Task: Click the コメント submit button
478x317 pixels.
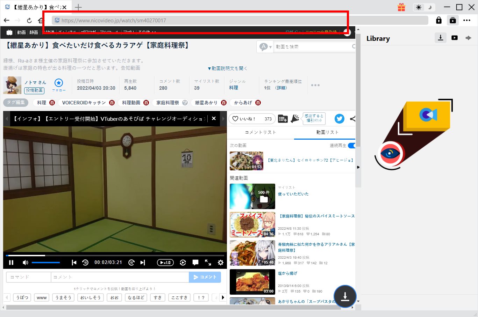Action: pos(205,277)
